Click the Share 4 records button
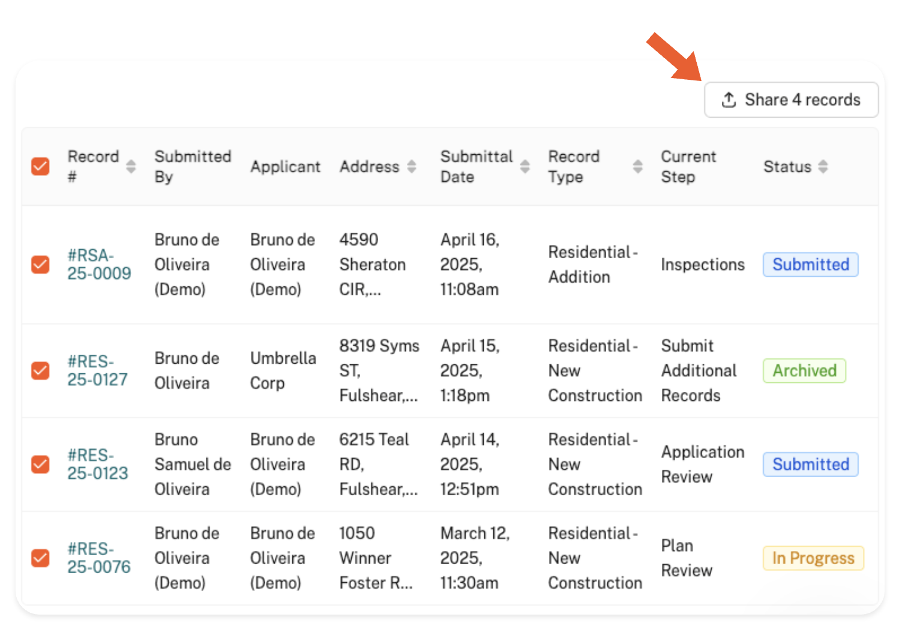 pos(790,100)
